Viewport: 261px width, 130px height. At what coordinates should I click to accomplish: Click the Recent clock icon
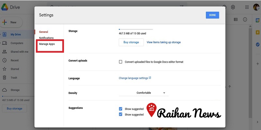click(5, 60)
